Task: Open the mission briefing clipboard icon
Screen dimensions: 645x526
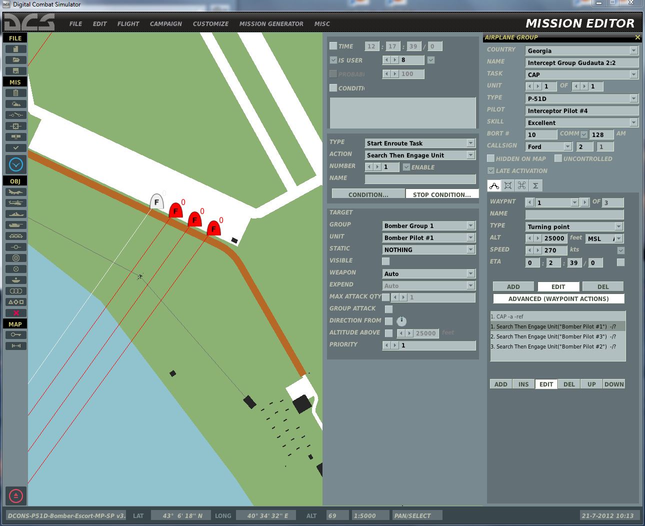Action: 15,93
